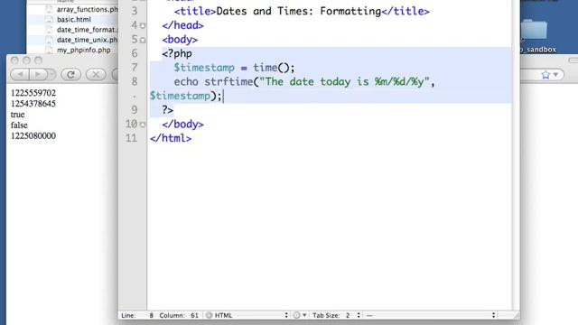Open the Tab Size dropdown in the status bar
Viewport: 578px width, 325px height.
click(x=336, y=315)
